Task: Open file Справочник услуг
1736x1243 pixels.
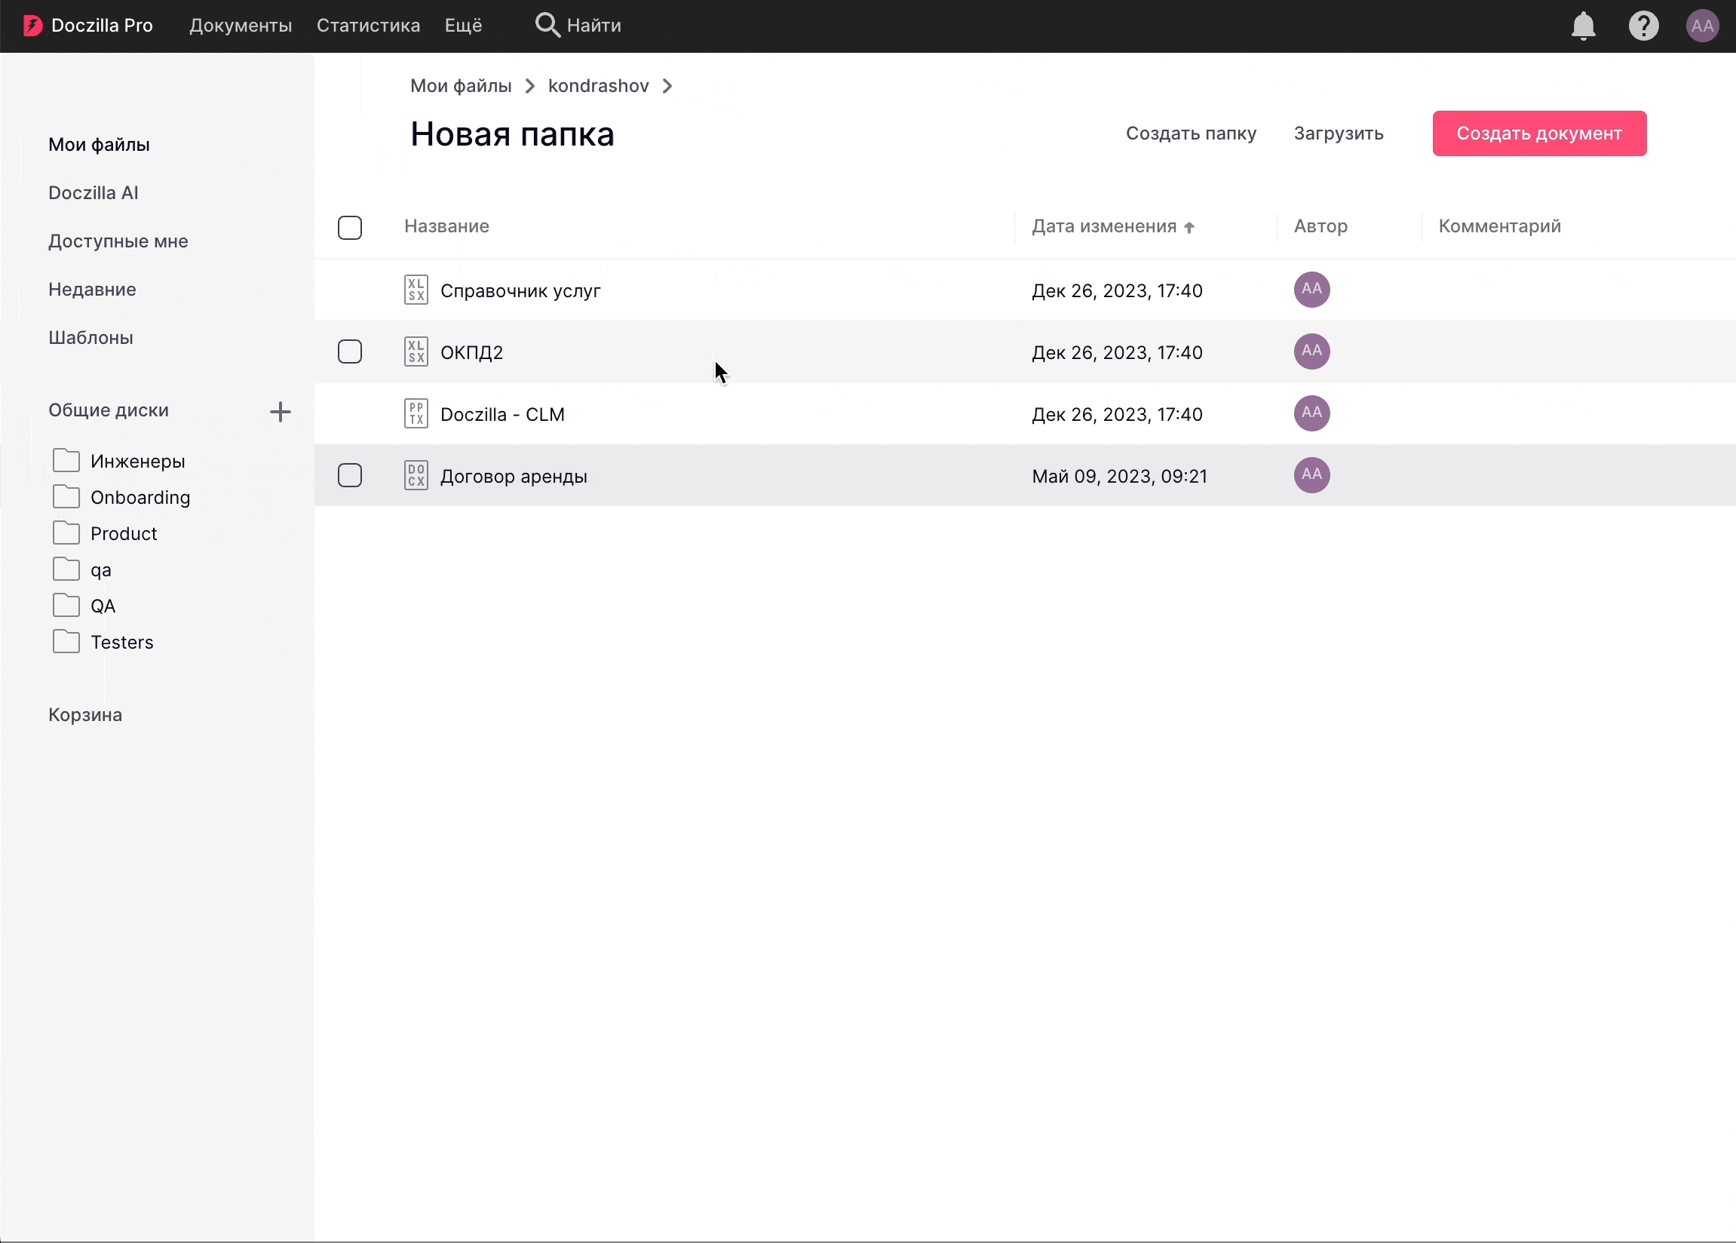Action: coord(520,291)
